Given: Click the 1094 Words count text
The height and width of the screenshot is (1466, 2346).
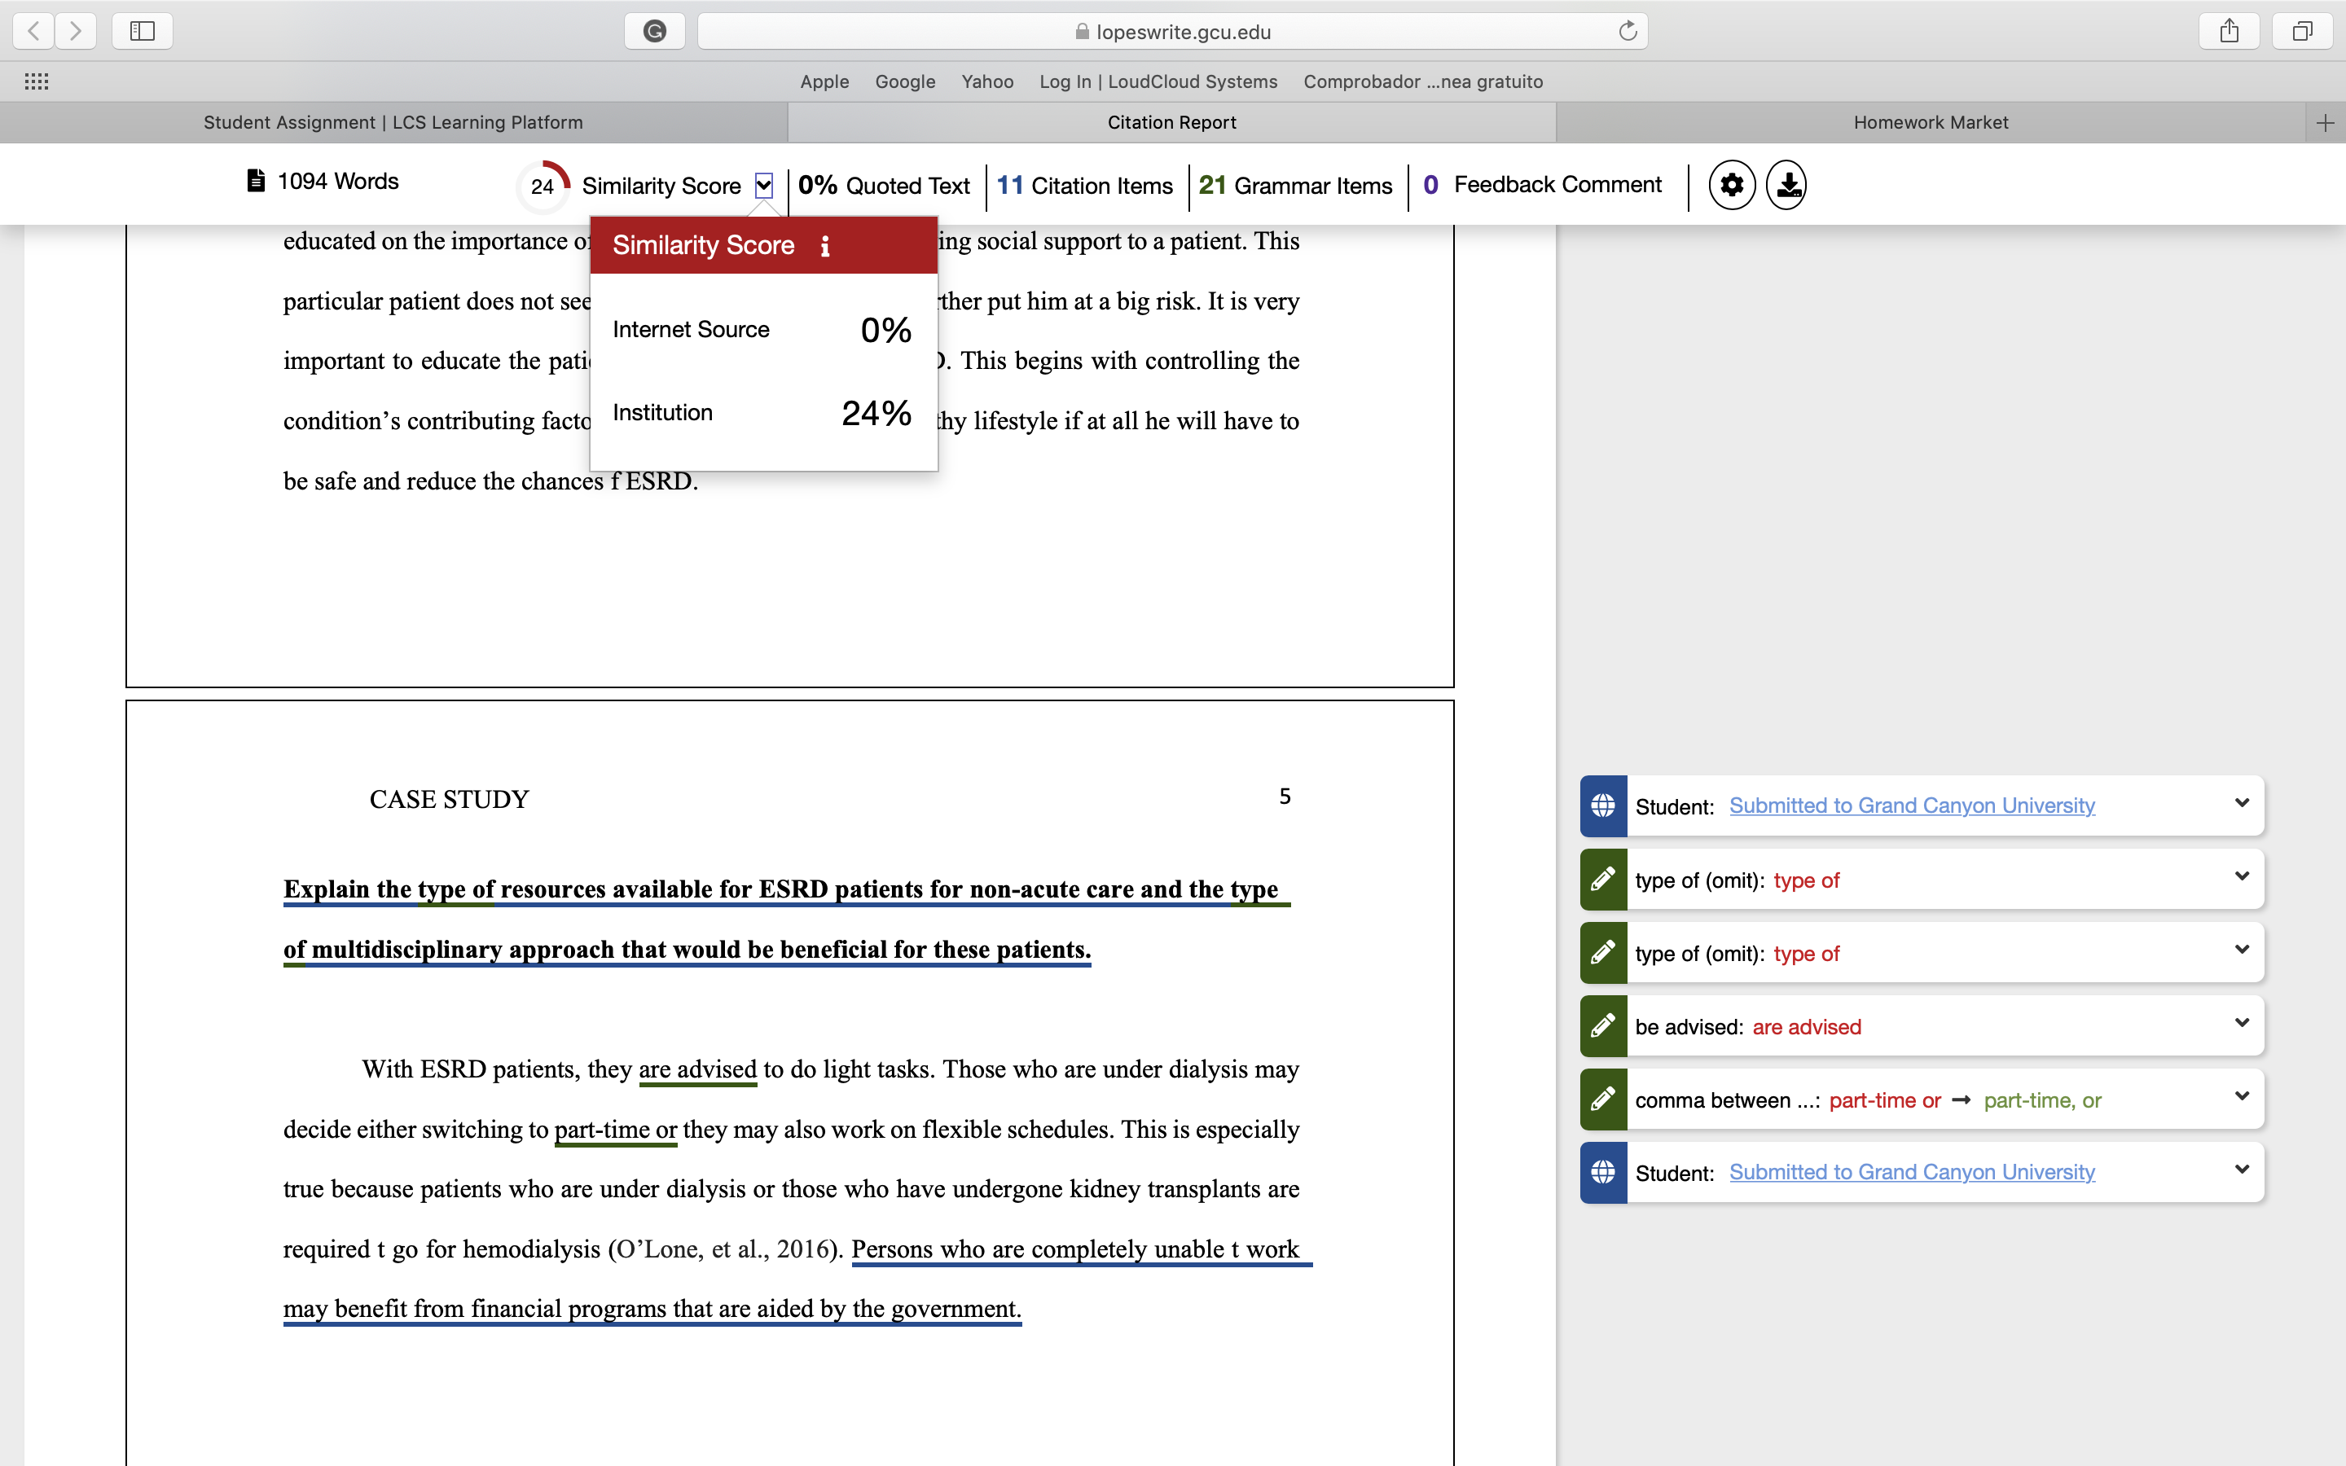Looking at the screenshot, I should tap(338, 182).
